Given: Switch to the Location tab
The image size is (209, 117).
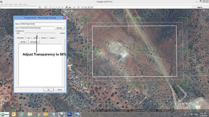Looking at the screenshot, I should coord(52,38).
